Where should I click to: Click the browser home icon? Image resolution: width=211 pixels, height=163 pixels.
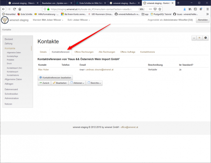(x=21, y=9)
